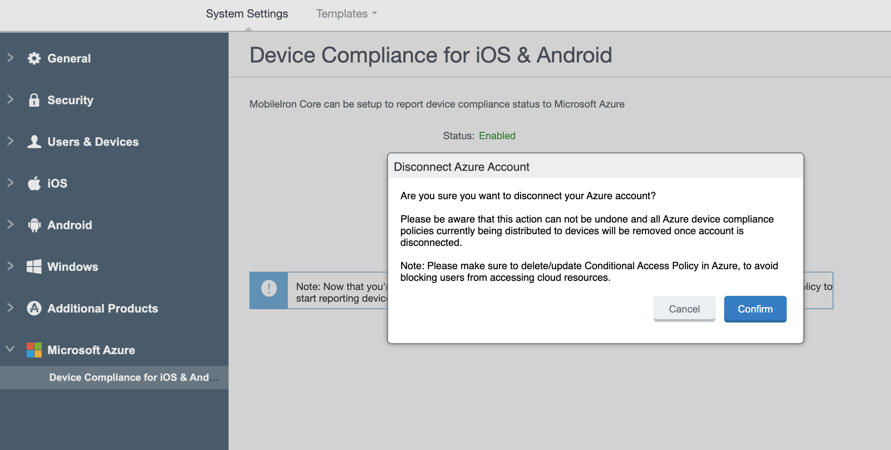Click the 'Note: Please make sure to delete/update' text
This screenshot has height=450, width=891.
tap(589, 272)
